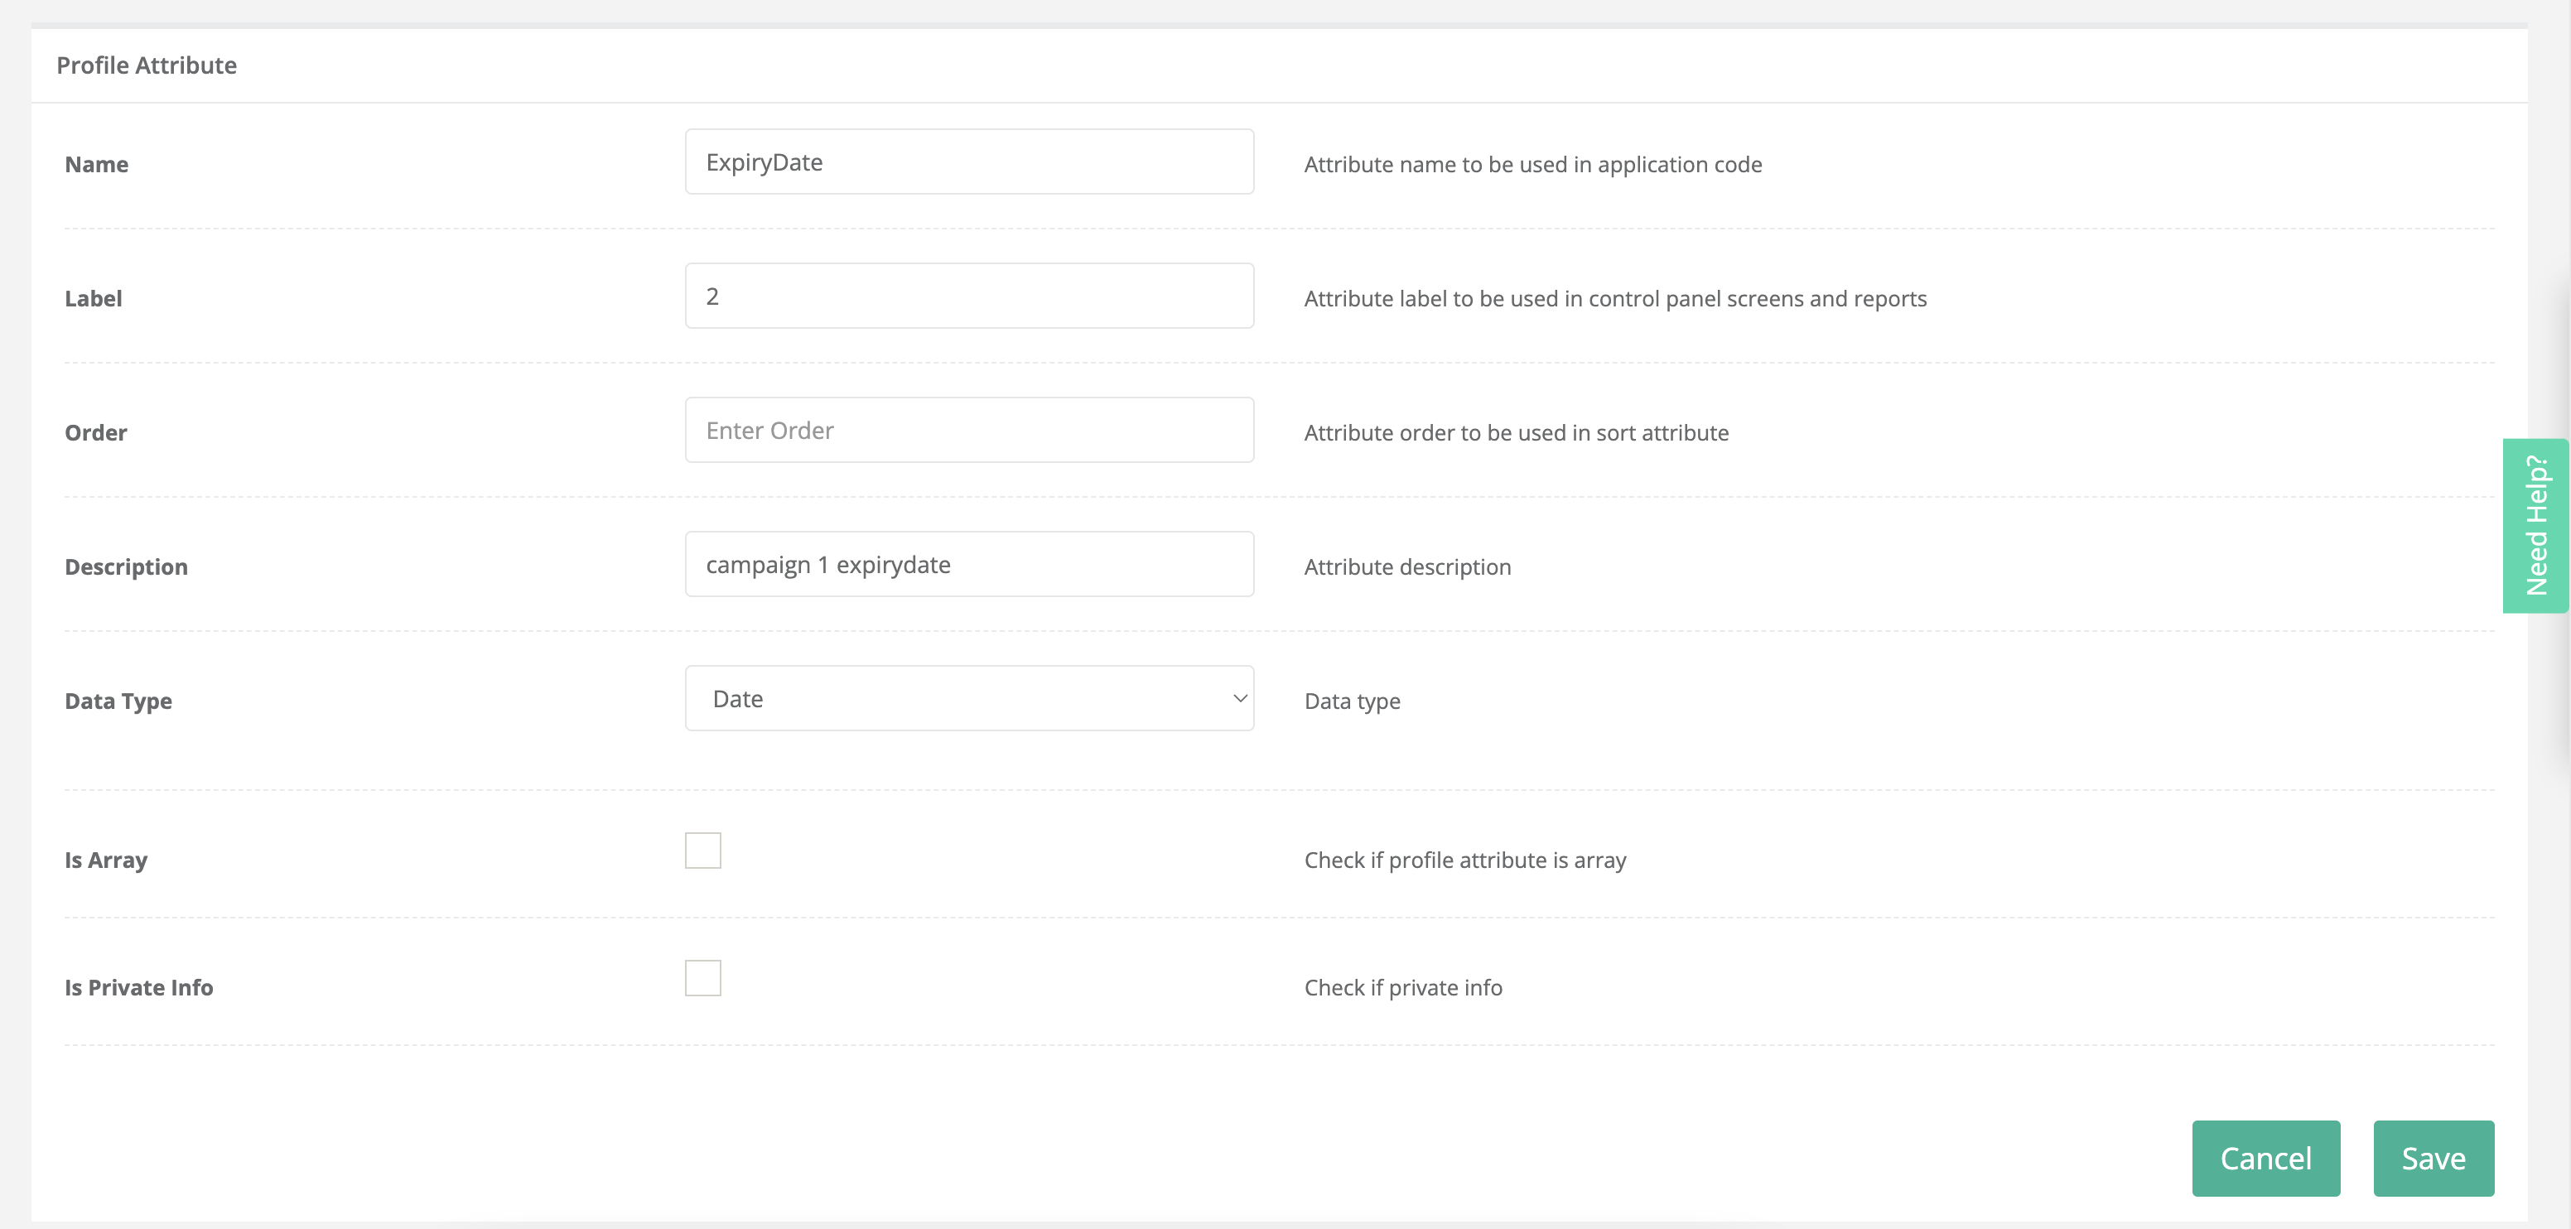Click the Label input field
Viewport: 2571px width, 1229px height.
[x=969, y=296]
